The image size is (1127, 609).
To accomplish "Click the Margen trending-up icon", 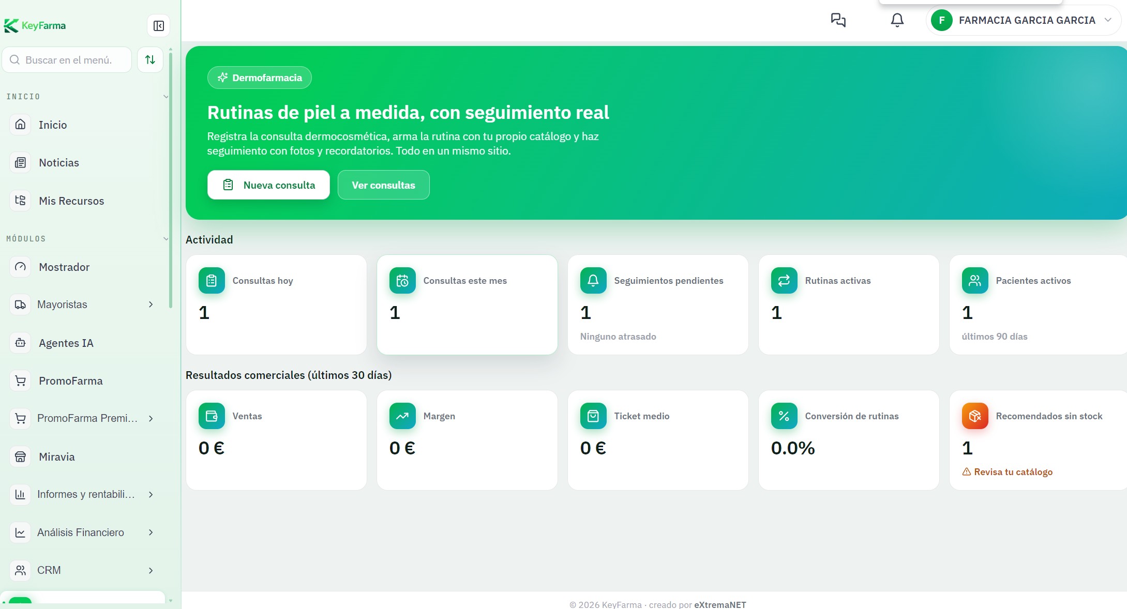I will [402, 416].
